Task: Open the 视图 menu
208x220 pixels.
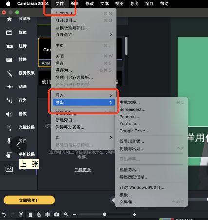Action: tap(119, 4)
